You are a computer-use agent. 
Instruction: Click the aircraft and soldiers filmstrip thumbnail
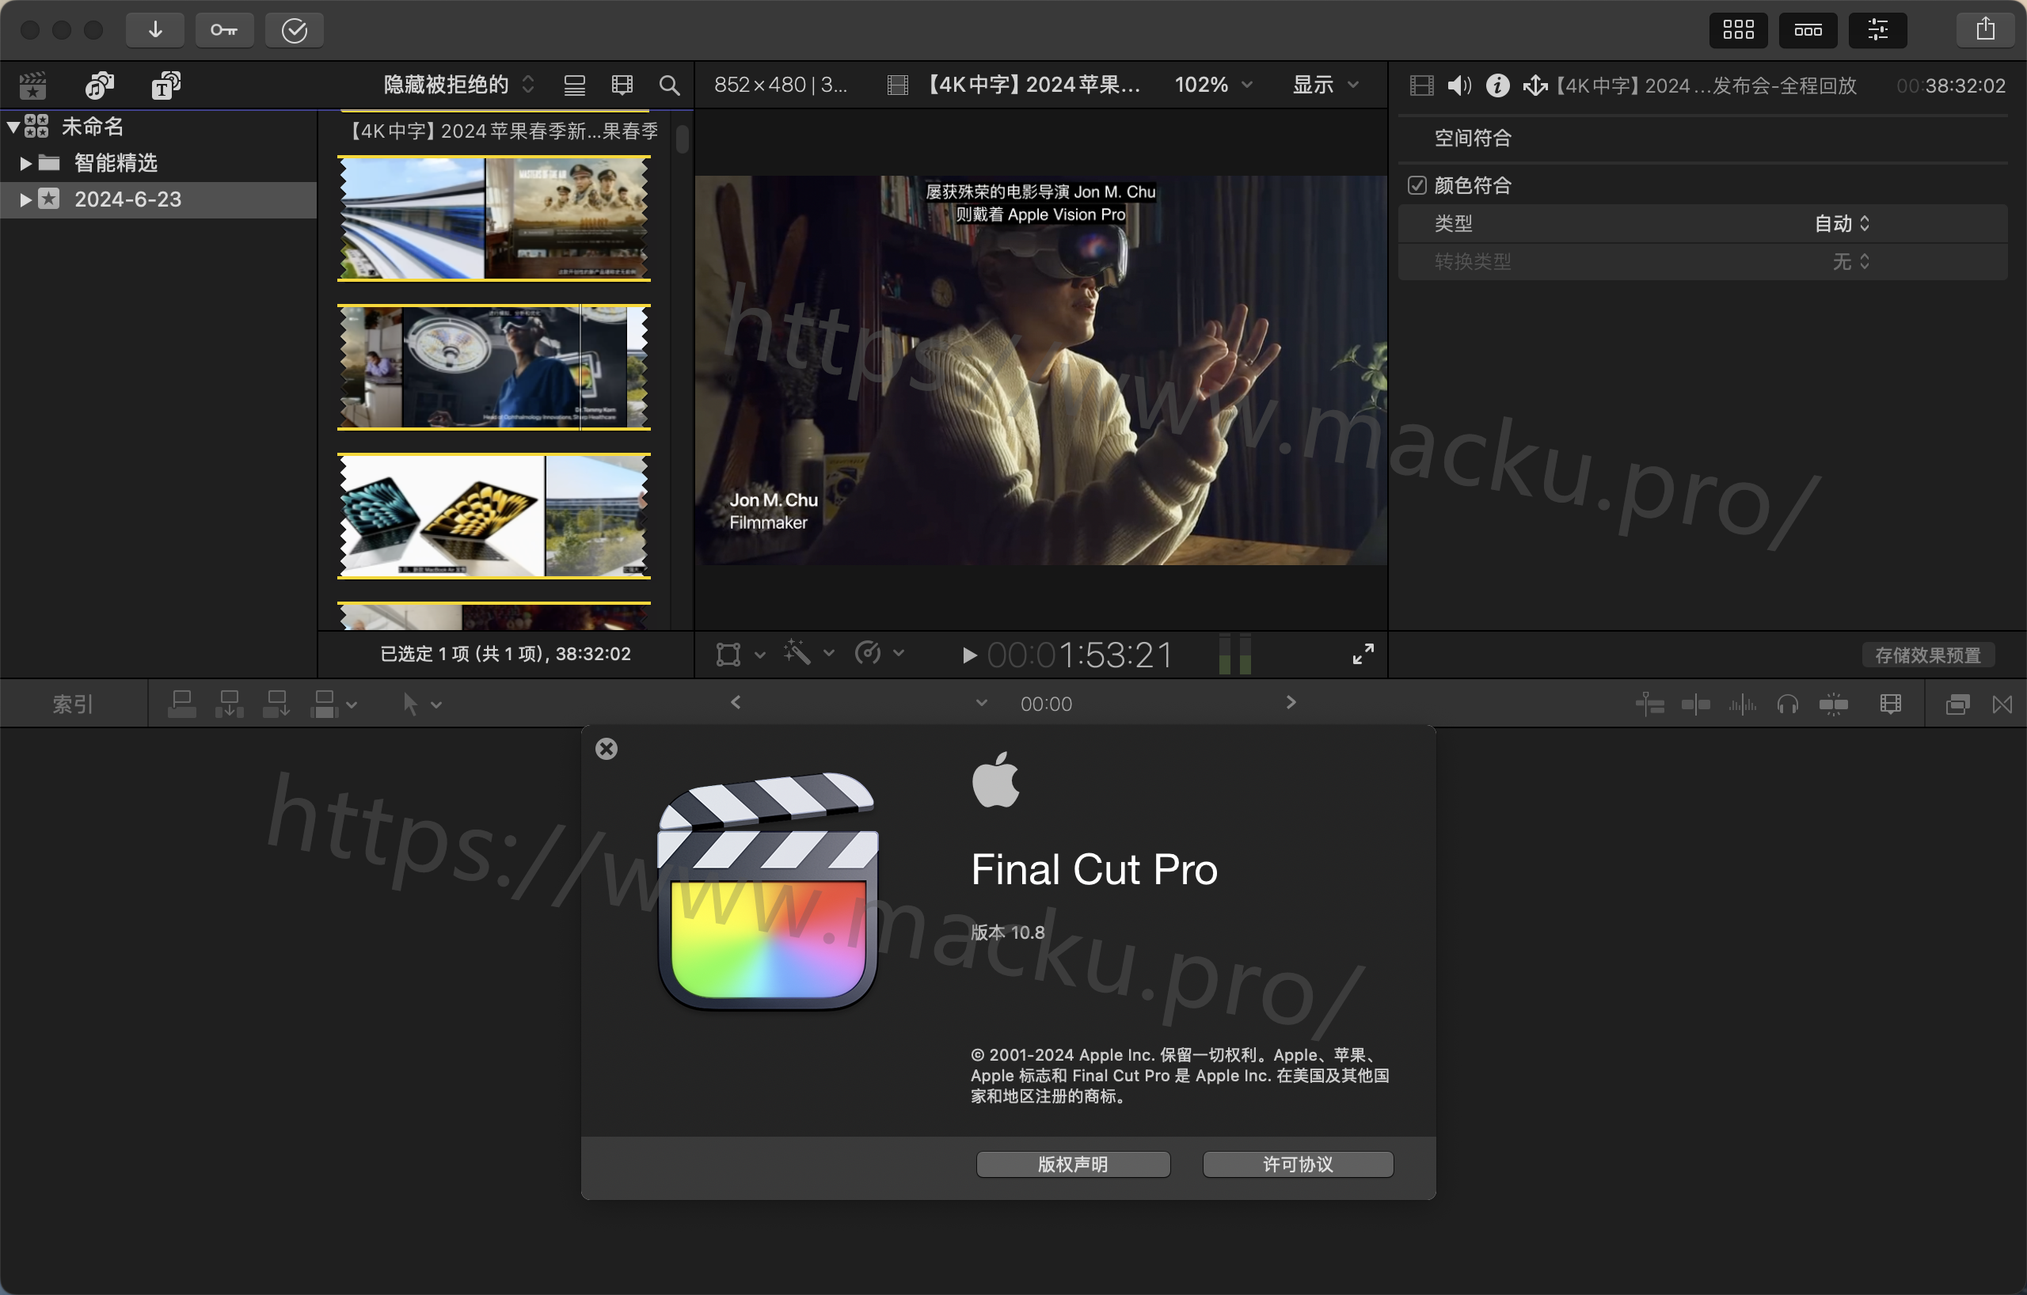(494, 218)
